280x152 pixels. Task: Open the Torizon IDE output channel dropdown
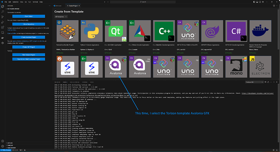tap(254, 82)
